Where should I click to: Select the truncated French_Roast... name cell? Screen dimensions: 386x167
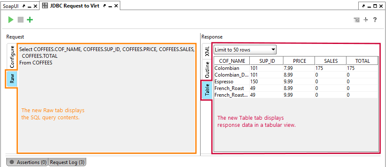click(x=232, y=95)
